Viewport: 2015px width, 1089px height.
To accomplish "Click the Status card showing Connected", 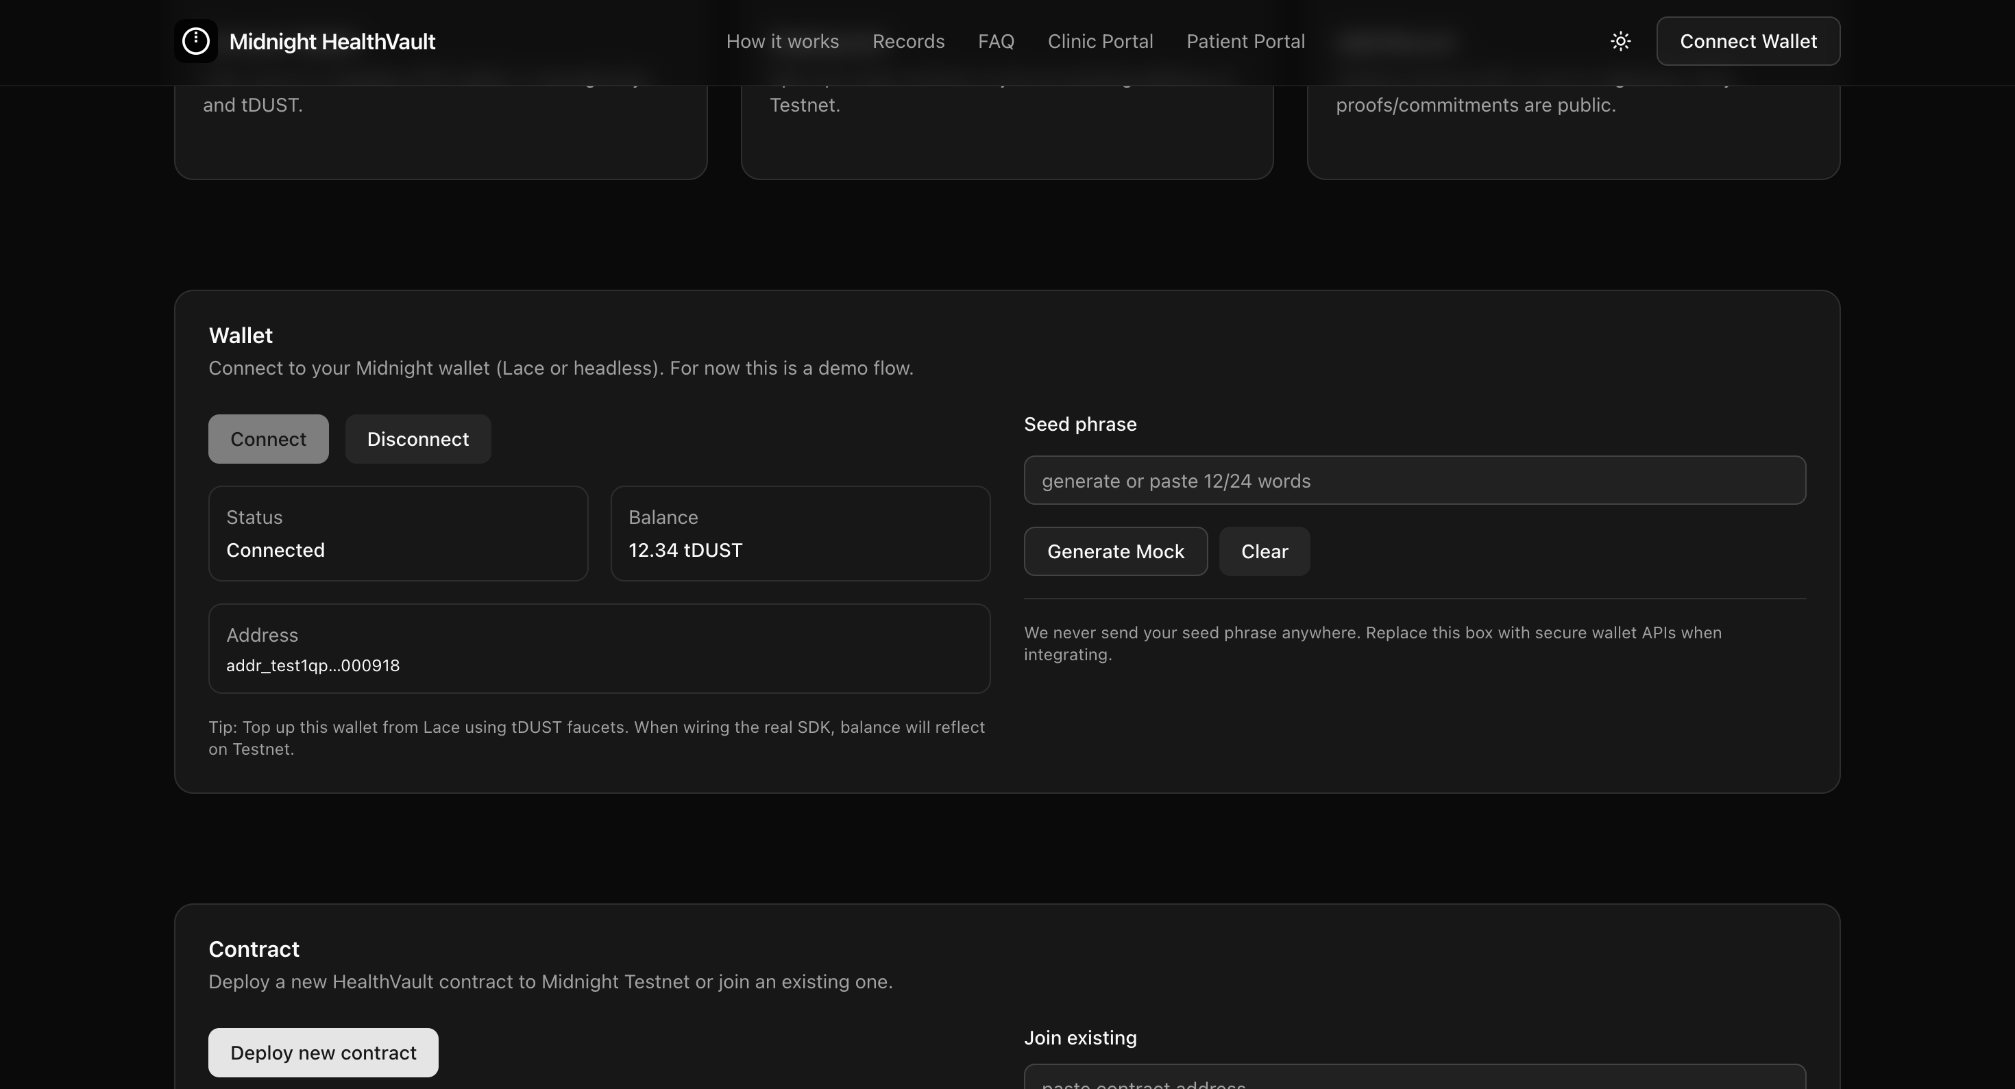I will click(x=398, y=534).
